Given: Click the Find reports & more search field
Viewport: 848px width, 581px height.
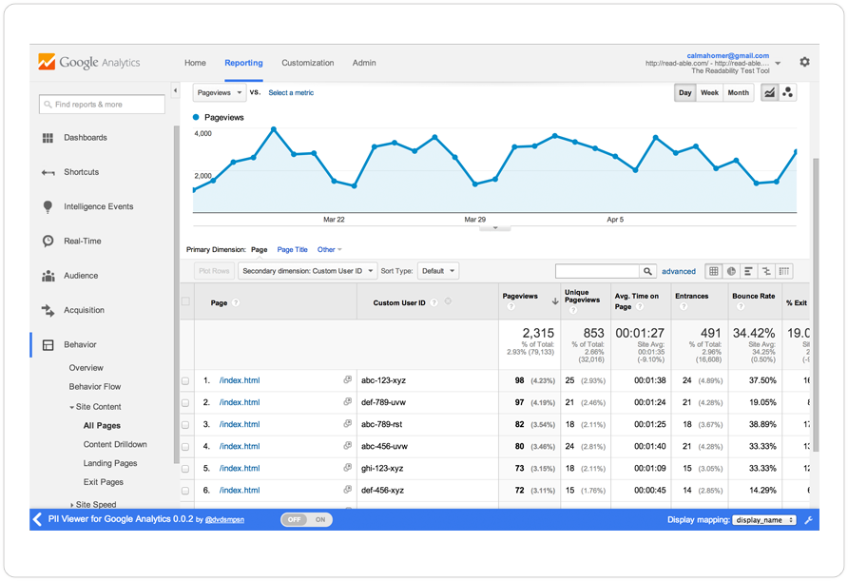Looking at the screenshot, I should tap(103, 105).
